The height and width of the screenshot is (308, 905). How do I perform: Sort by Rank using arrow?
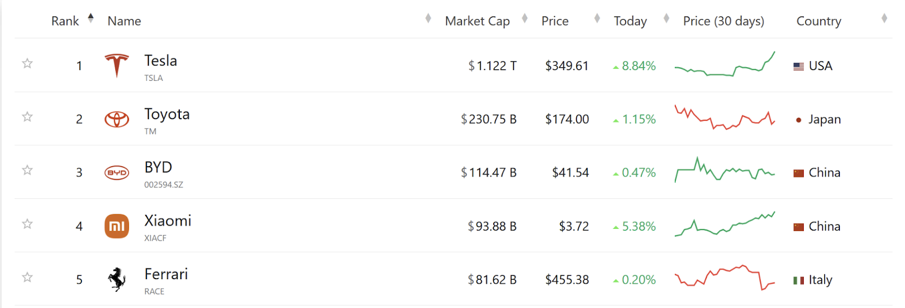(x=90, y=19)
